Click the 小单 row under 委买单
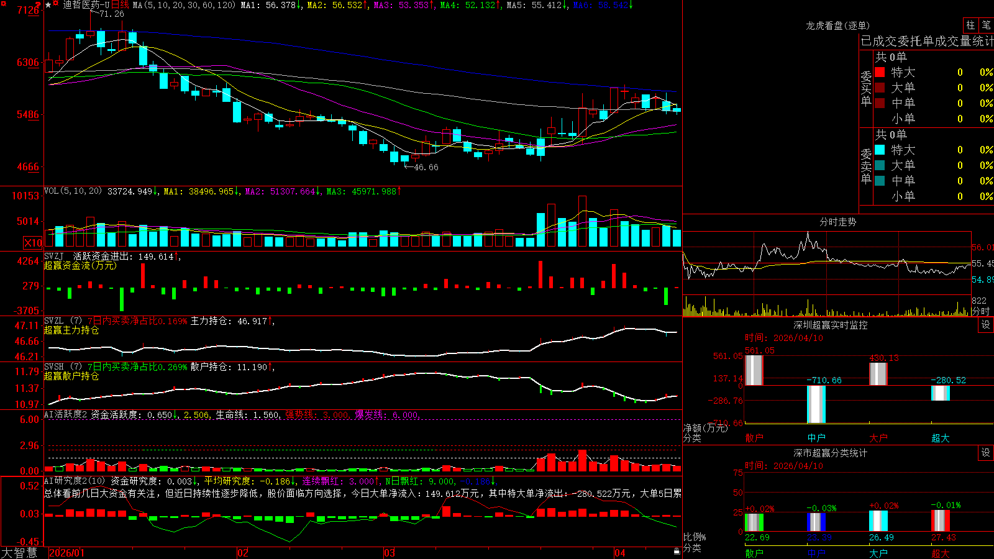Screen dimensions: 994x559 tap(933, 119)
